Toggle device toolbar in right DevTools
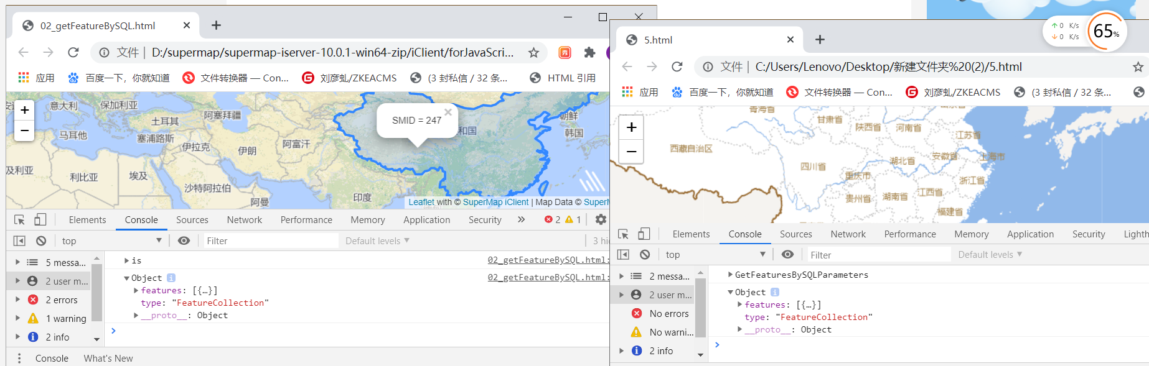Screen dimensions: 1149x366 click(x=644, y=234)
